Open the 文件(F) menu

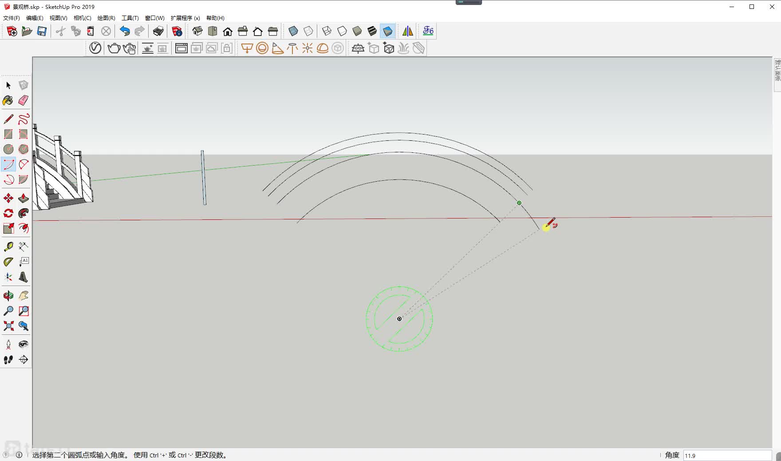point(12,18)
